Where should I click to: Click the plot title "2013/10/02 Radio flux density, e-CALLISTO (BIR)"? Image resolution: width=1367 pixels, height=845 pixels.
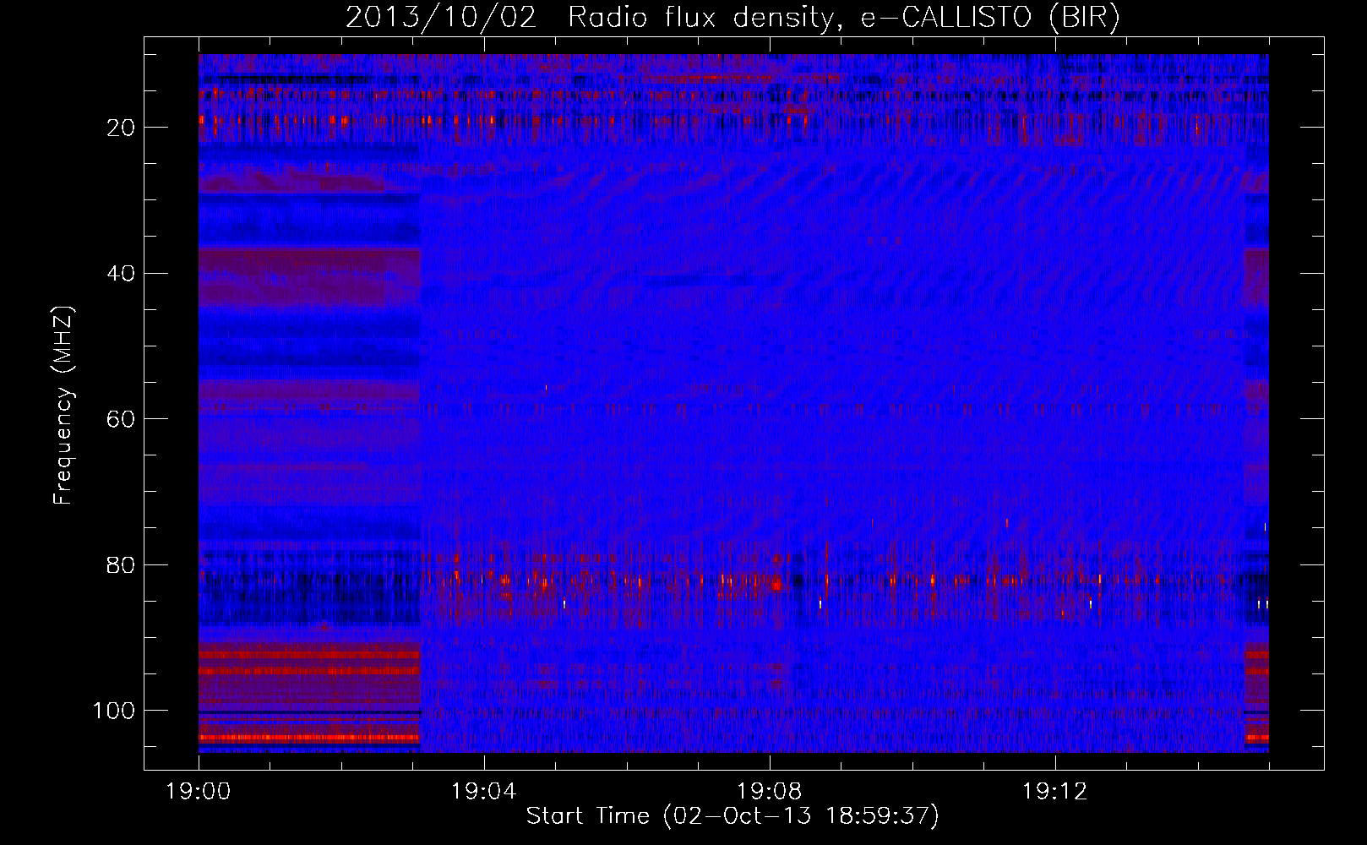click(x=733, y=18)
